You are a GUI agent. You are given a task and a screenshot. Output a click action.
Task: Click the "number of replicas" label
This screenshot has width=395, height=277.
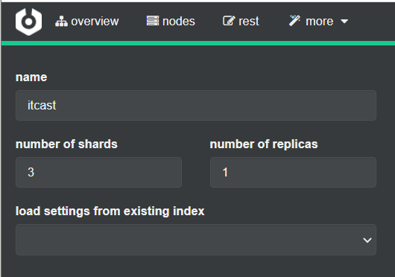(264, 144)
